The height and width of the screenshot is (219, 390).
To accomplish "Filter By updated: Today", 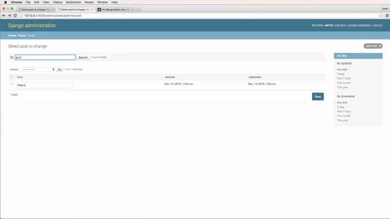I will tap(341, 74).
